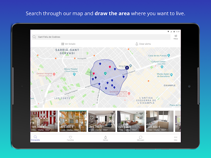
Task: Click Ver listado to view list
Action: (x=68, y=44)
